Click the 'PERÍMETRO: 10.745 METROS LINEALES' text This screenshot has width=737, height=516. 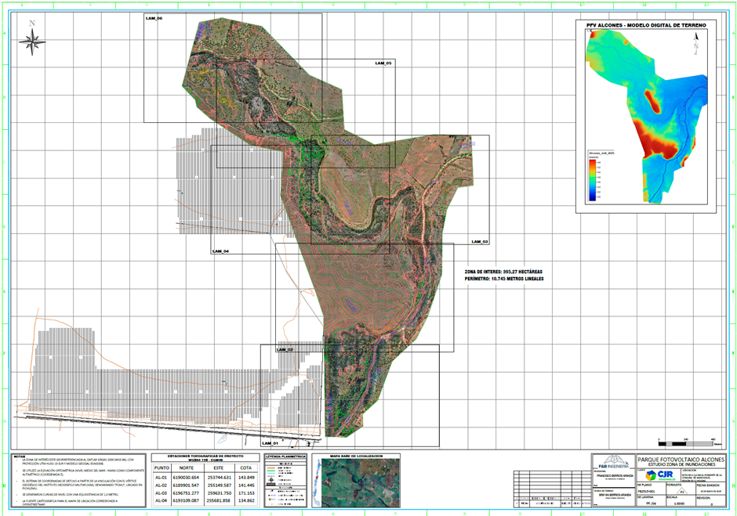coord(504,279)
